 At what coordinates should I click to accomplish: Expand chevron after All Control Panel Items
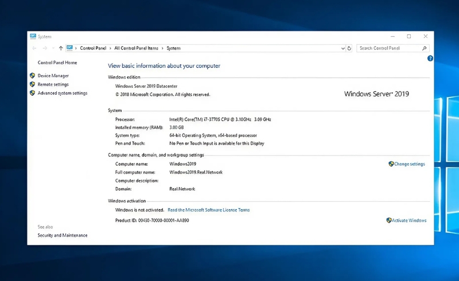[162, 48]
